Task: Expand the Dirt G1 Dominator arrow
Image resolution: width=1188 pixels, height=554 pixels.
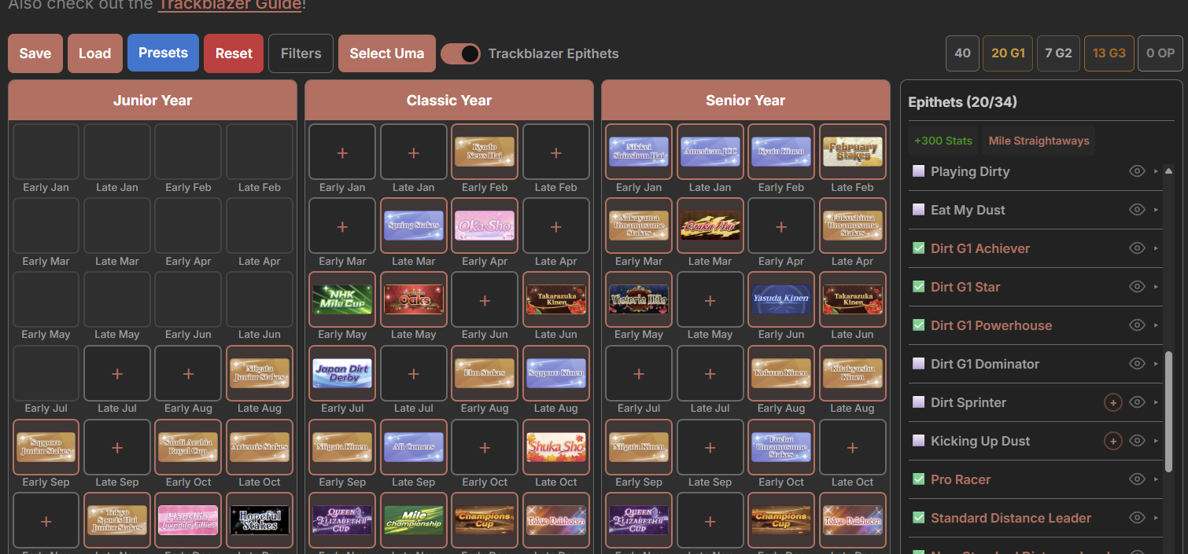Action: coord(1156,364)
